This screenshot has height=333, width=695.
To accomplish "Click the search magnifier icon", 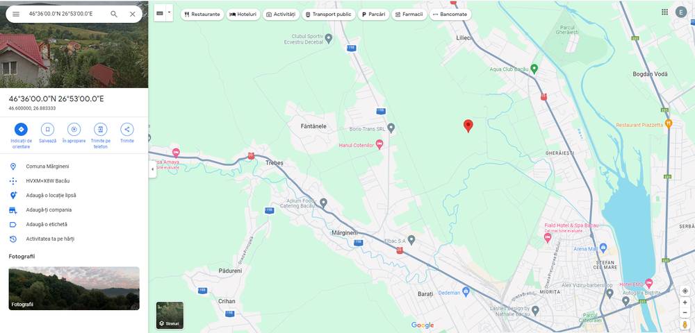I will [x=114, y=14].
